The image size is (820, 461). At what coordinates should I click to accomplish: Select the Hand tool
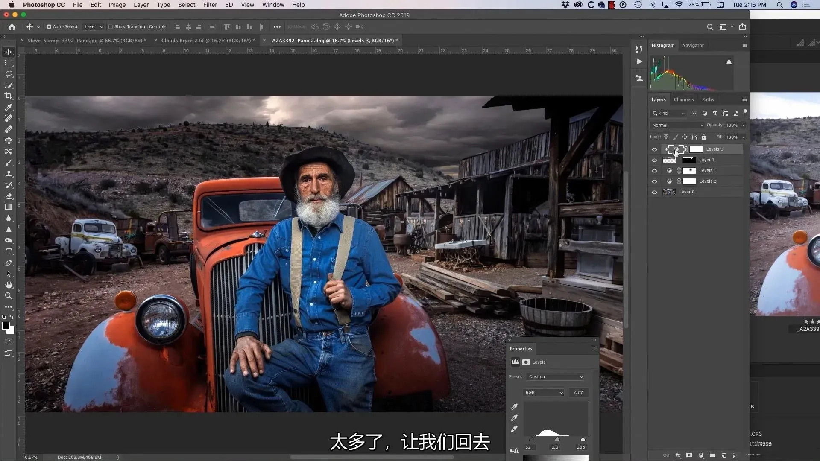click(x=9, y=285)
